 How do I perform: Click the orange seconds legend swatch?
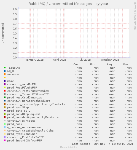(x=5, y=74)
